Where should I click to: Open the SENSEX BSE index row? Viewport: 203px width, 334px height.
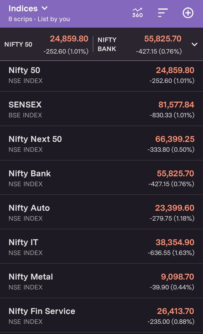pos(101,109)
